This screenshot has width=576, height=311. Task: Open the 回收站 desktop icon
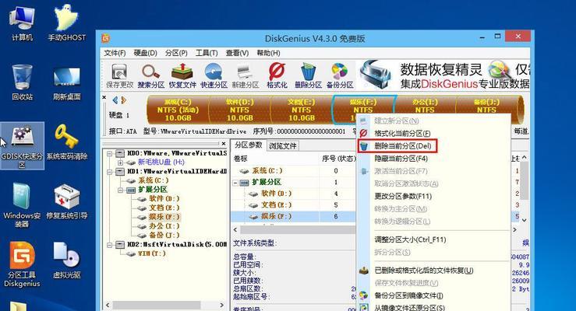click(22, 82)
